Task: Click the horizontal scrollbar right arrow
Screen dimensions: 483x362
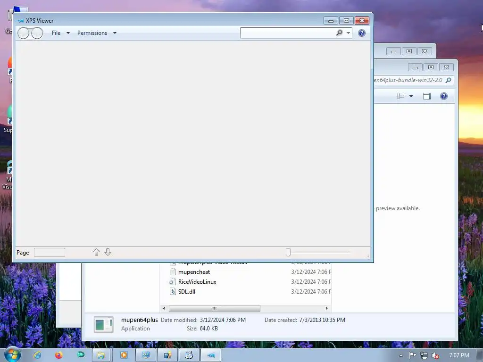Action: 326,308
